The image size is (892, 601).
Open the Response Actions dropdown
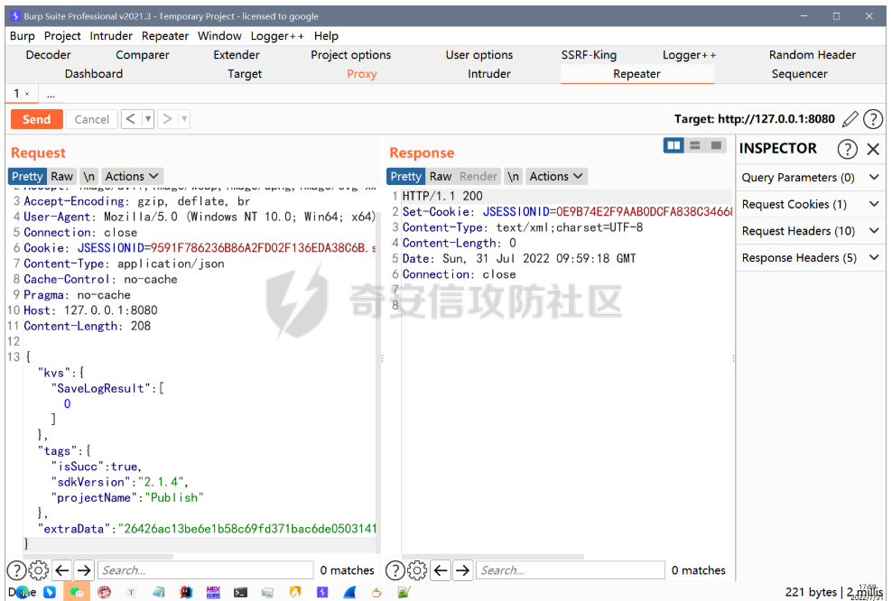[x=556, y=176]
